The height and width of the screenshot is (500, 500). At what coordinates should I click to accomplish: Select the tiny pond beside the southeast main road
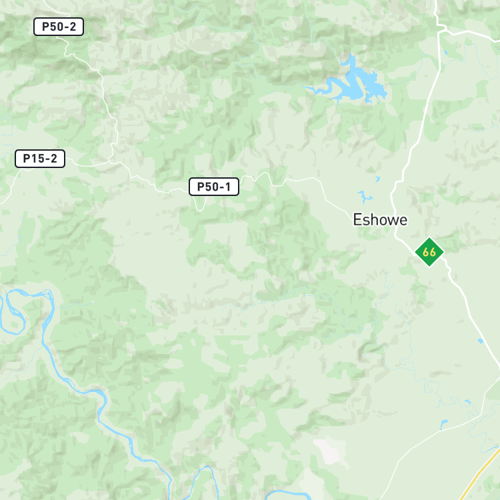tap(480, 341)
